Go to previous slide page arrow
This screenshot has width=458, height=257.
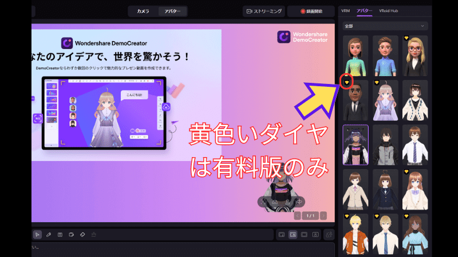click(297, 216)
